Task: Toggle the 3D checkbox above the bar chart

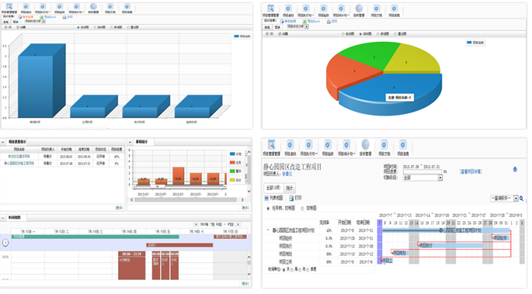Action: click(x=5, y=27)
